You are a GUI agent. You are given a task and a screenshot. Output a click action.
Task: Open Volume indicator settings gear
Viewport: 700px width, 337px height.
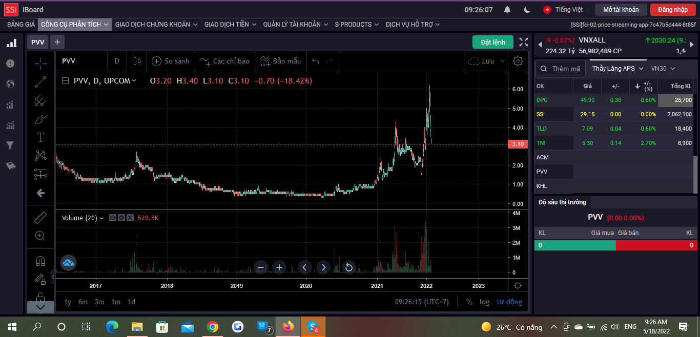[121, 218]
